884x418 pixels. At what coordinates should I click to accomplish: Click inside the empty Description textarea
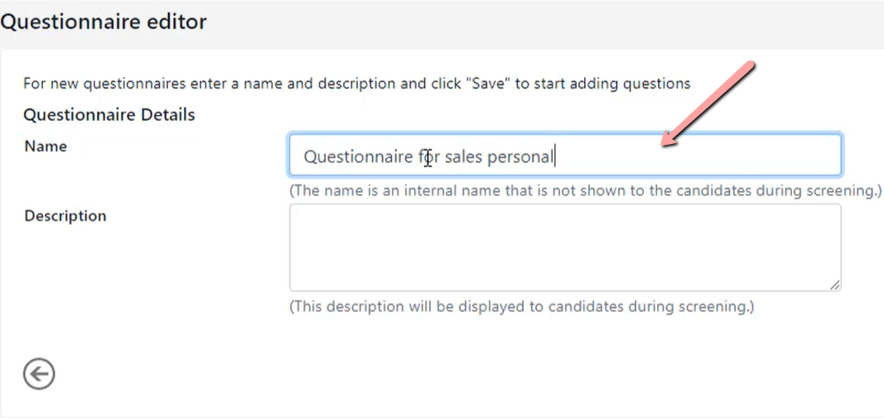566,247
